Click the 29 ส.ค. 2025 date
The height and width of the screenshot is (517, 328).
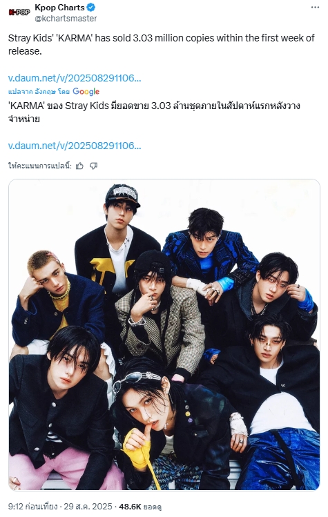[x=88, y=507]
